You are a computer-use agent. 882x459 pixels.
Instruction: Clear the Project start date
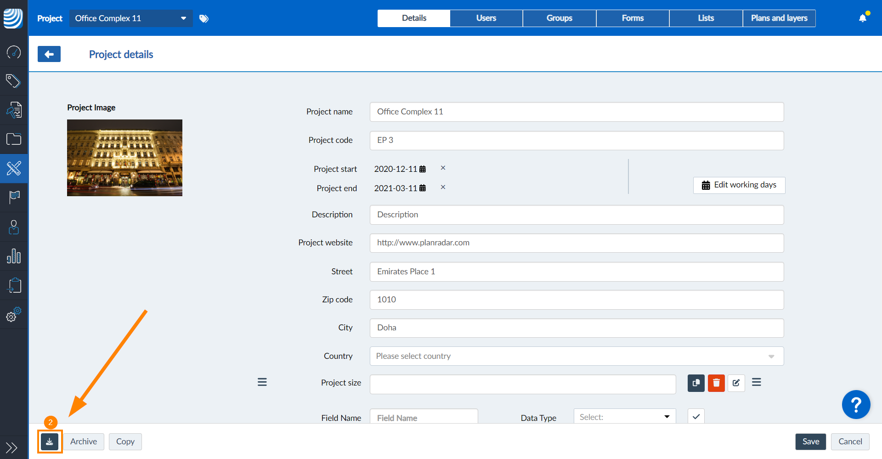443,168
